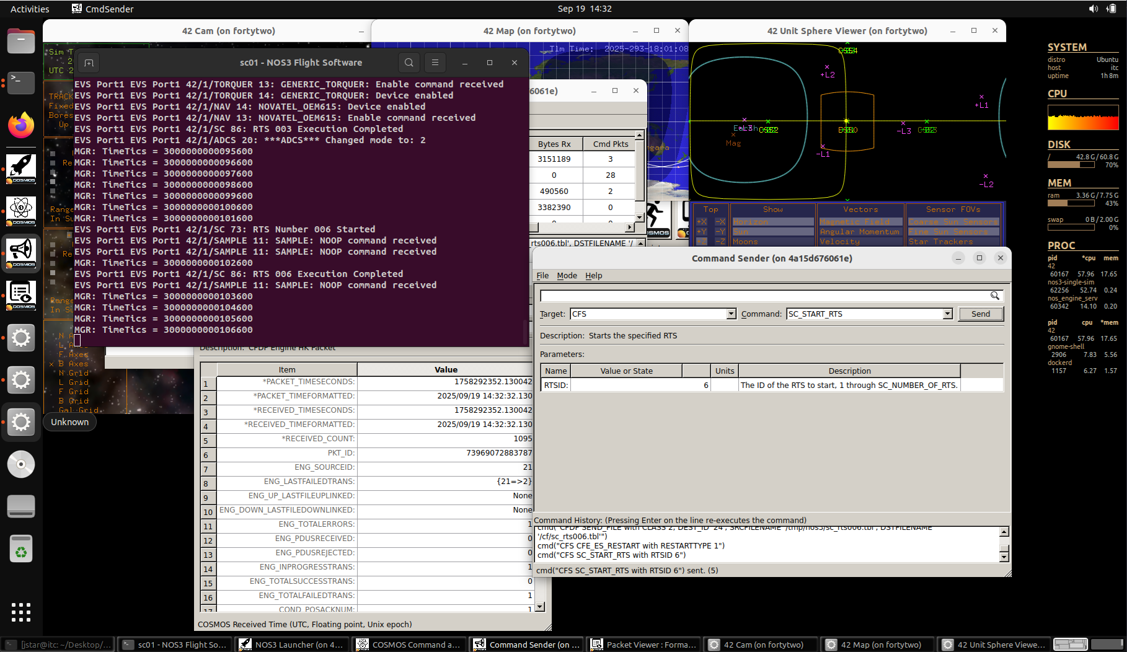Open the Files folder in the dock
Viewport: 1127px width, 652px height.
pyautogui.click(x=21, y=41)
